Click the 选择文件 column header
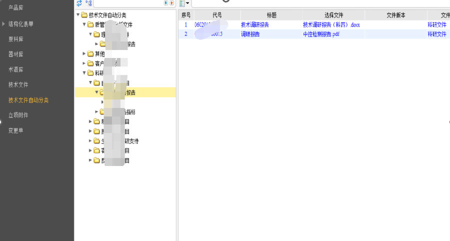The height and width of the screenshot is (241, 450). pyautogui.click(x=334, y=15)
